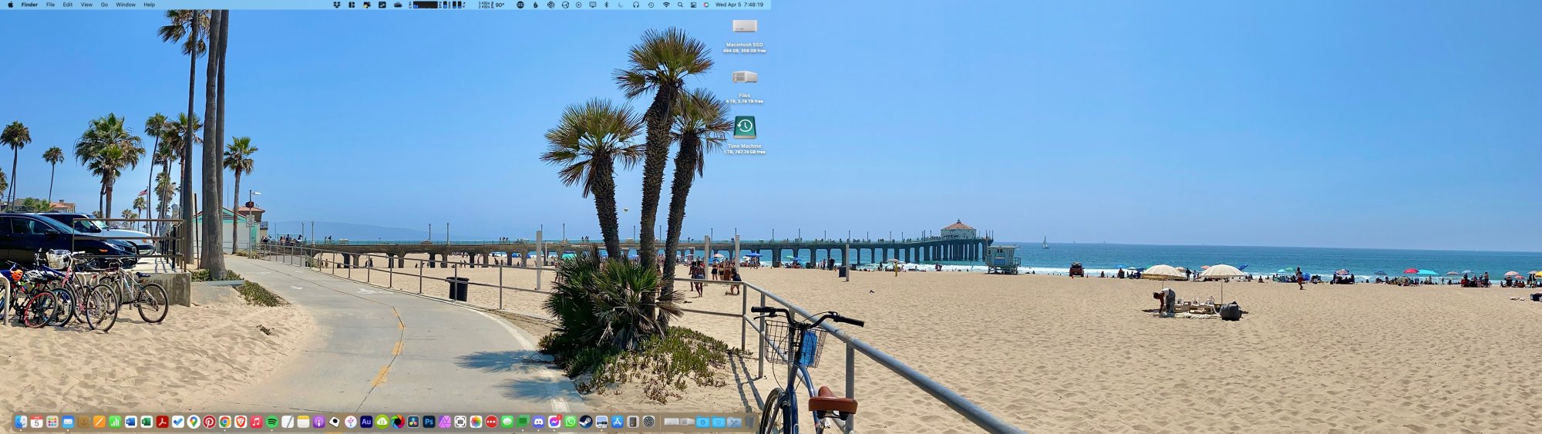Open Apple Music from the dock

coord(257,422)
